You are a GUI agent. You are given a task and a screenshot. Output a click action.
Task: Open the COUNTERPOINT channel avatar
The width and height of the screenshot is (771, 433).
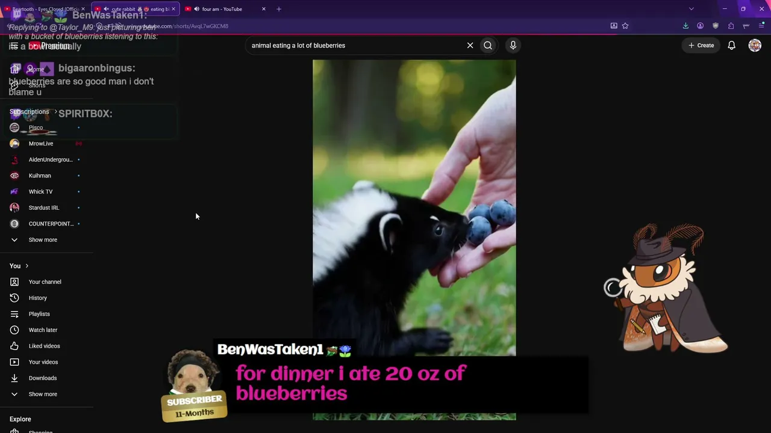[14, 224]
